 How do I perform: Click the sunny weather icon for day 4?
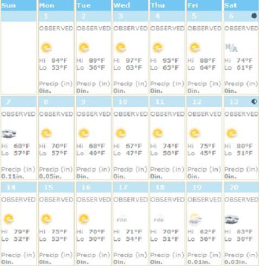pyautogui.click(x=158, y=48)
